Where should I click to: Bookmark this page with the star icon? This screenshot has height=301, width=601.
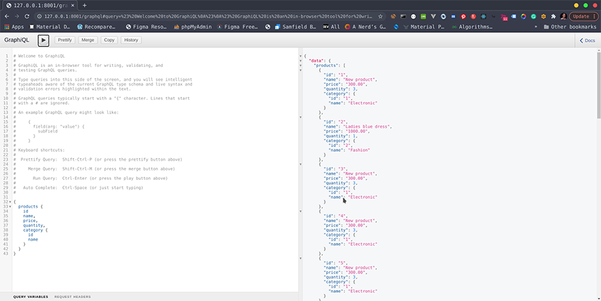pyautogui.click(x=380, y=16)
